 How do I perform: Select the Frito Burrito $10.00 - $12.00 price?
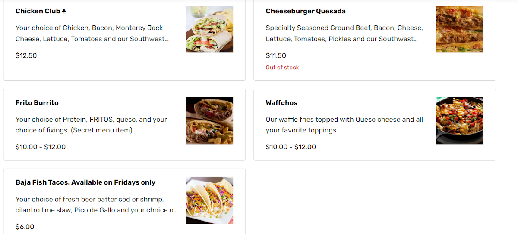(x=41, y=147)
